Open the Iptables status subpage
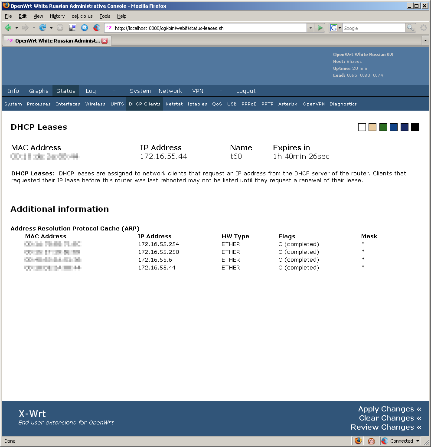 click(x=197, y=104)
